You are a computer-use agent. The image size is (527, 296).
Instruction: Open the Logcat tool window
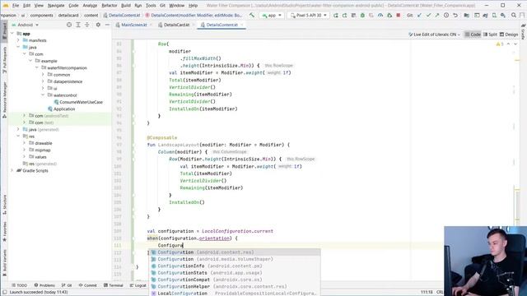(x=138, y=285)
